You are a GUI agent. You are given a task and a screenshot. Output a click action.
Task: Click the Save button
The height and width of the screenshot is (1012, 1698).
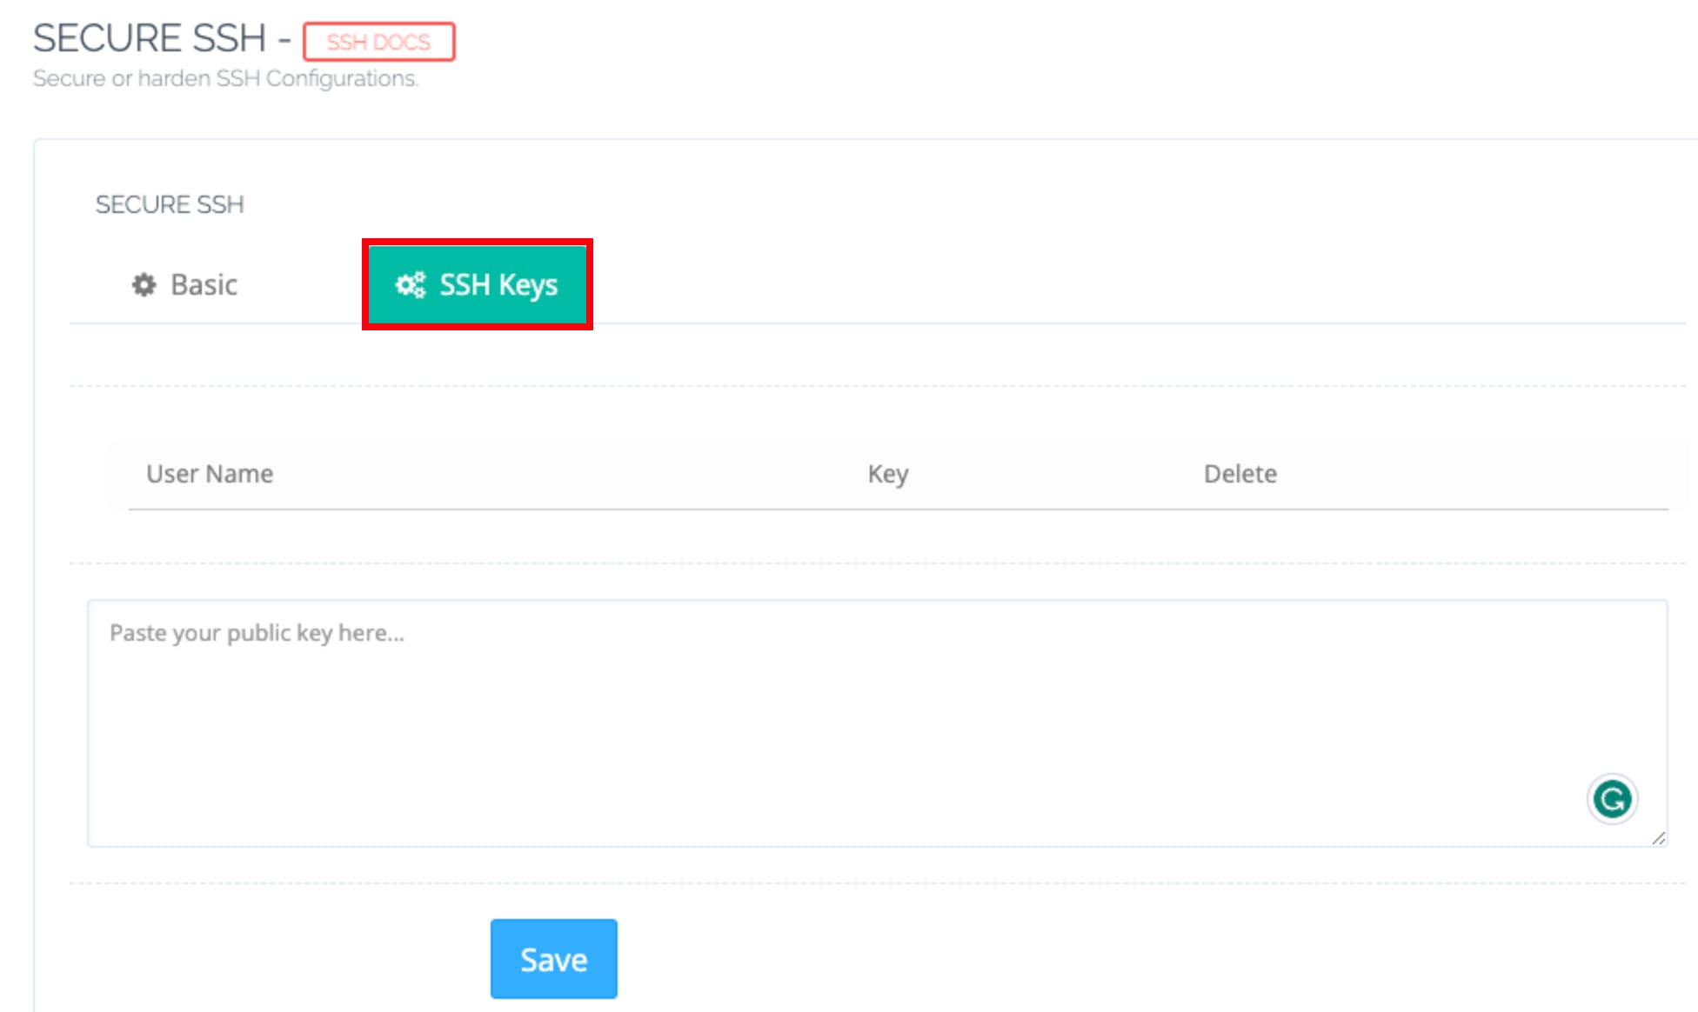[553, 958]
